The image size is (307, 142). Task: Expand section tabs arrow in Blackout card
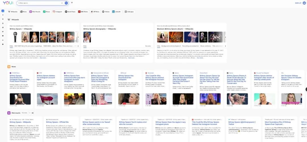(x=225, y=46)
